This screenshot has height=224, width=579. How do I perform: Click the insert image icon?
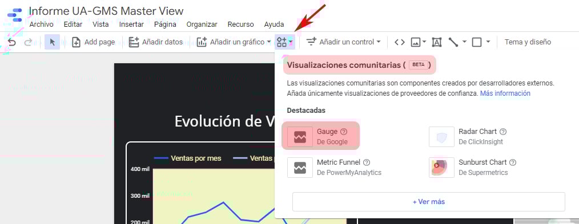(x=416, y=42)
